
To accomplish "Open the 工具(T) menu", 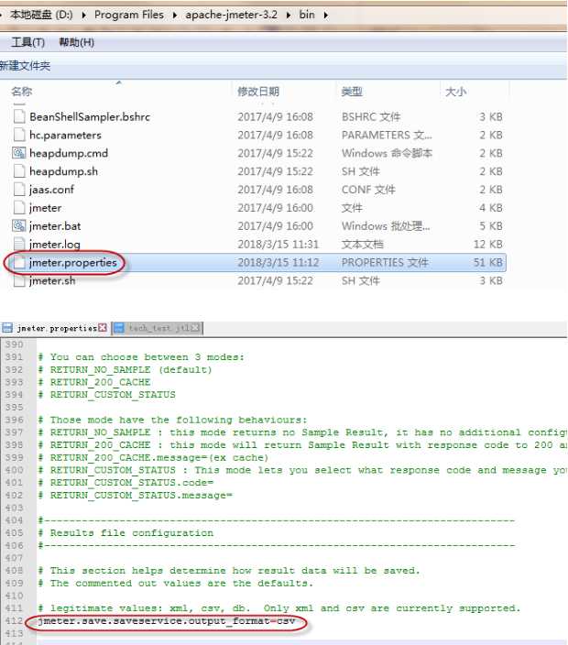I will (28, 42).
